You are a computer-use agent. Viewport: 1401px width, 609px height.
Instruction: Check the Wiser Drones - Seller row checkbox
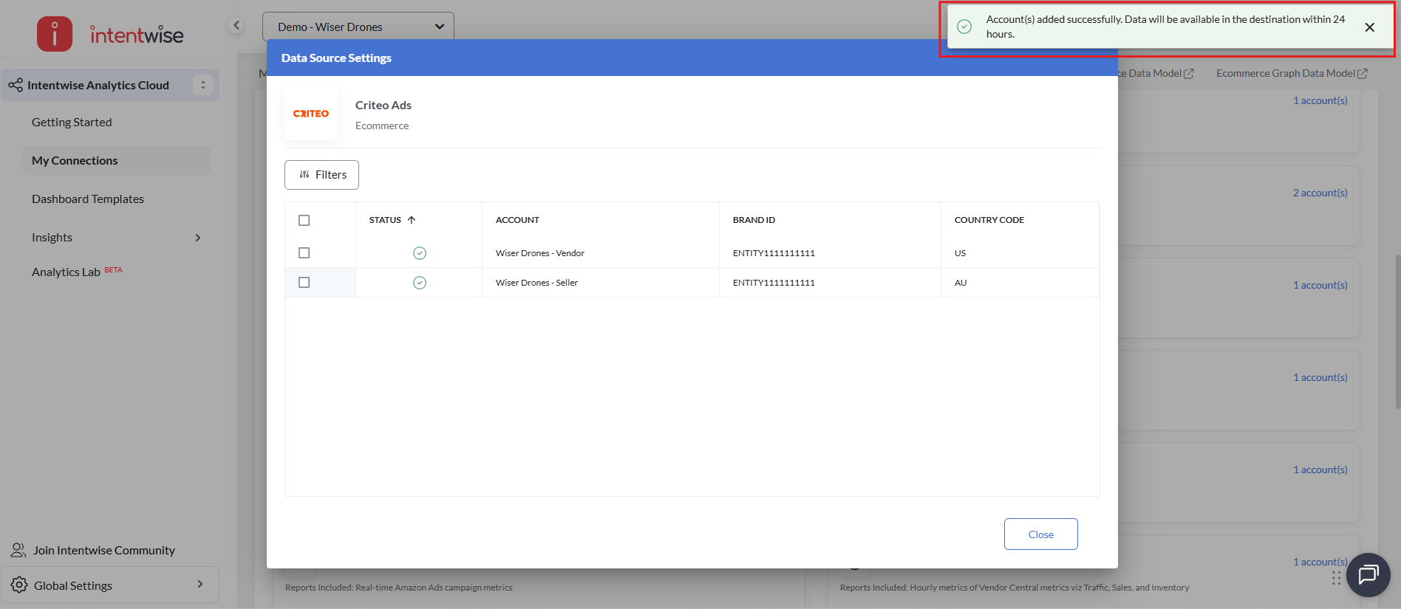click(x=304, y=283)
